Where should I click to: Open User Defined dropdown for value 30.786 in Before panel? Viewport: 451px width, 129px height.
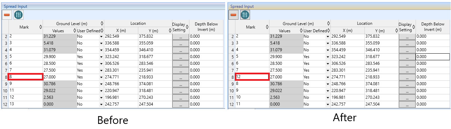point(101,84)
